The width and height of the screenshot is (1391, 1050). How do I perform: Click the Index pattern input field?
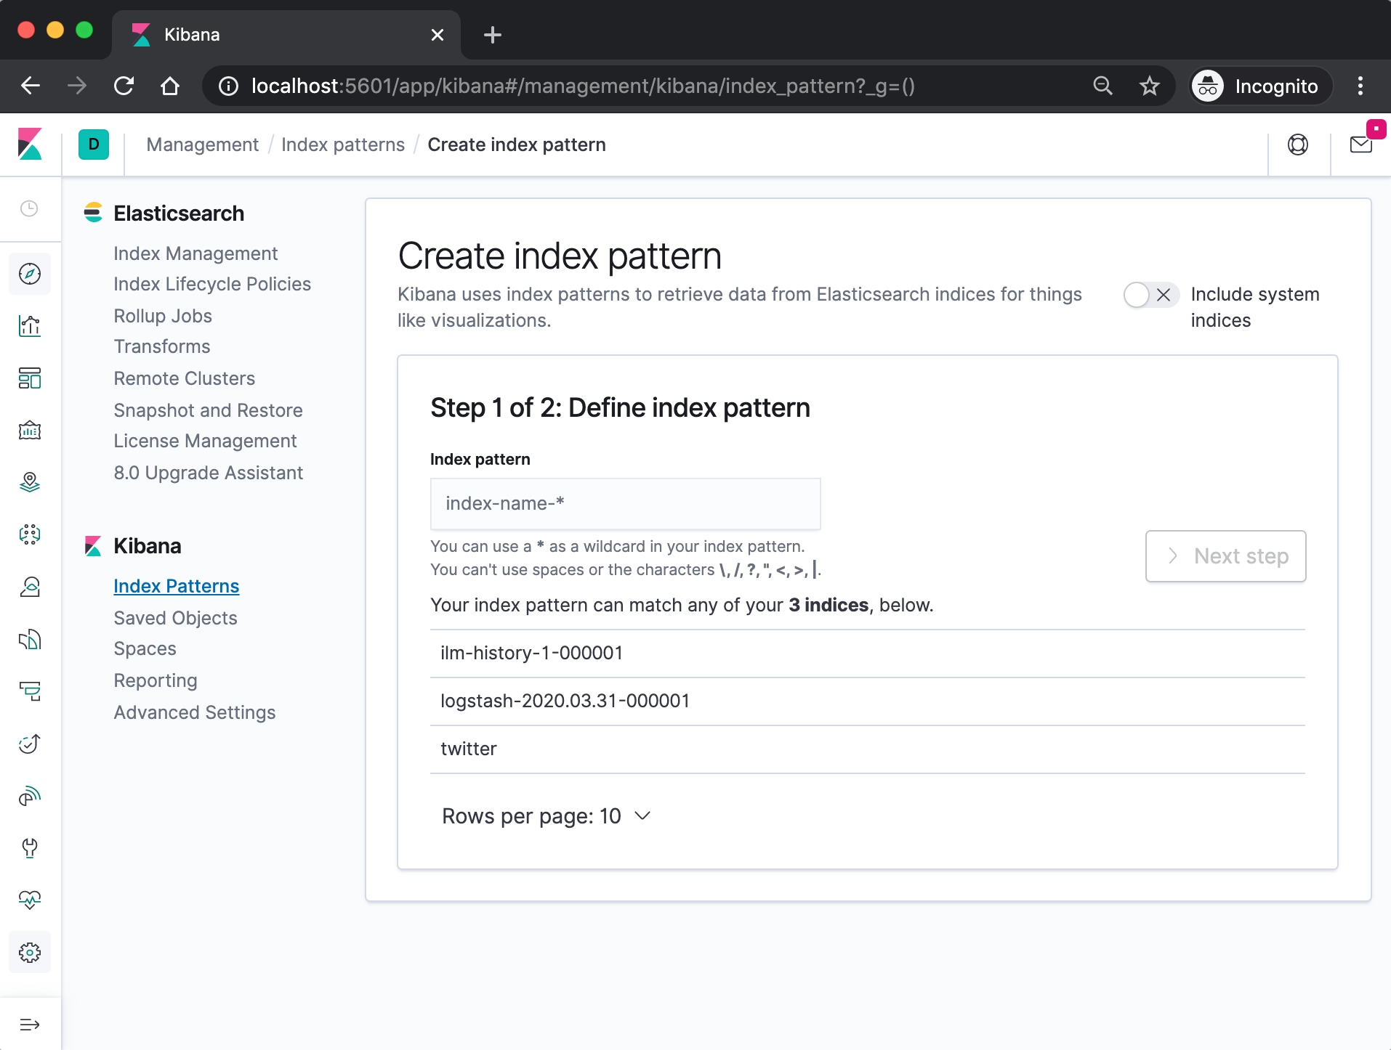[x=625, y=504]
